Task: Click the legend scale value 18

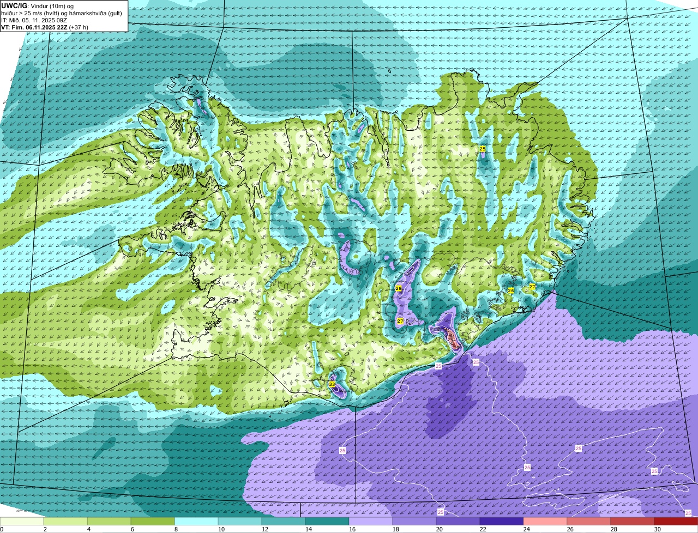Action: [x=395, y=529]
